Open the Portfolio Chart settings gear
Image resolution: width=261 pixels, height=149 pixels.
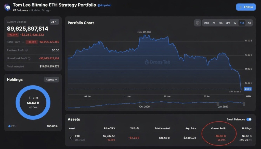pyautogui.click(x=198, y=23)
